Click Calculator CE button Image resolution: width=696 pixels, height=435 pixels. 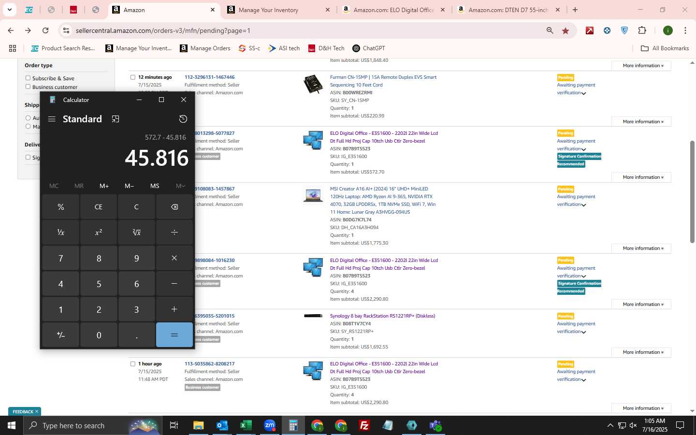99,207
